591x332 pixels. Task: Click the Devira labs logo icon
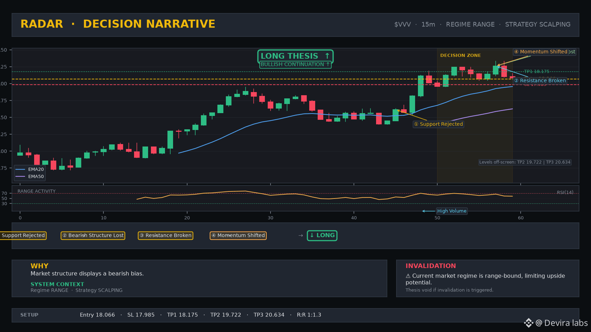[x=529, y=323]
